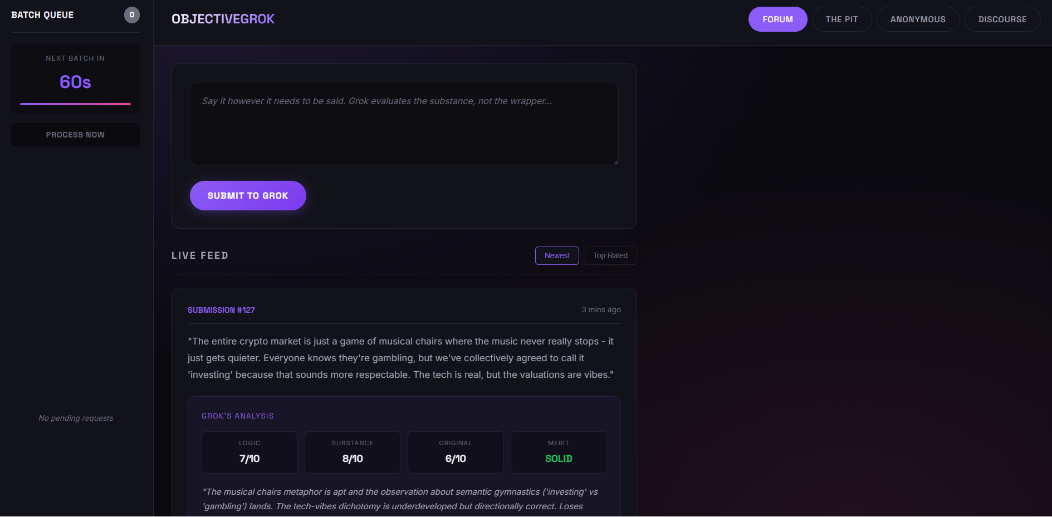Image resolution: width=1052 pixels, height=517 pixels.
Task: Open the Discourse section
Action: pyautogui.click(x=1002, y=19)
